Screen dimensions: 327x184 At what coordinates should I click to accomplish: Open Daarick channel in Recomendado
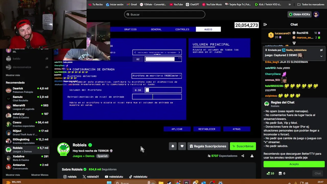pyautogui.click(x=27, y=90)
